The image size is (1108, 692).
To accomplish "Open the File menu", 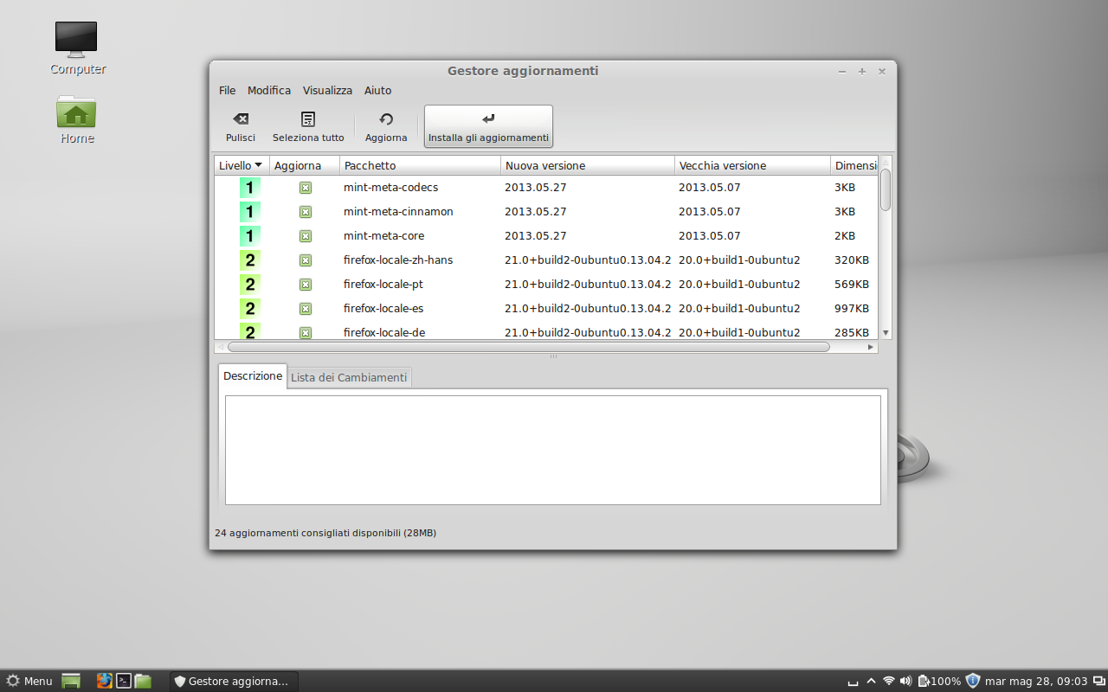I will (x=227, y=90).
